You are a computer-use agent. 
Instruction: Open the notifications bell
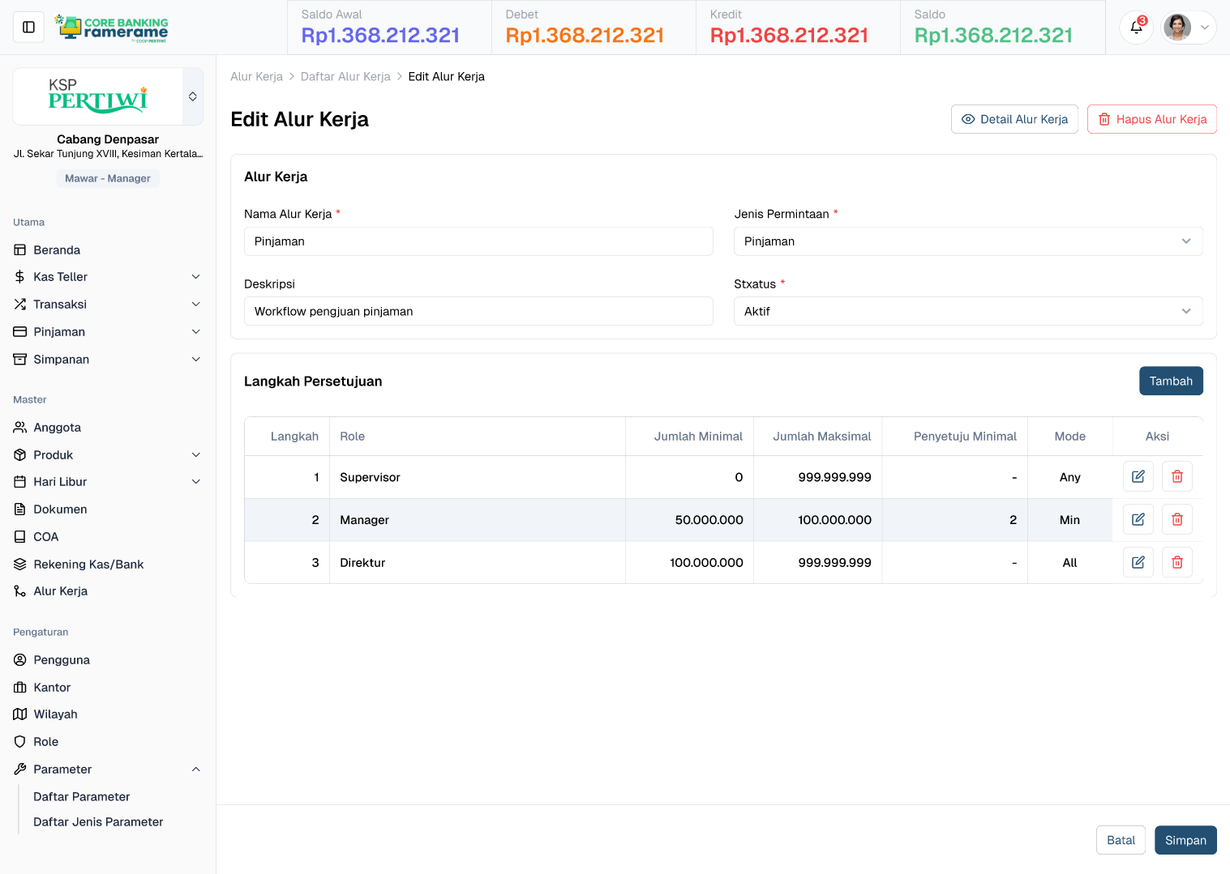pyautogui.click(x=1136, y=28)
